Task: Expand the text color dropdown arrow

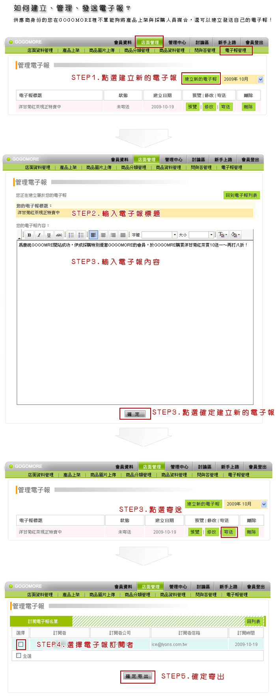Action: pyautogui.click(x=226, y=235)
